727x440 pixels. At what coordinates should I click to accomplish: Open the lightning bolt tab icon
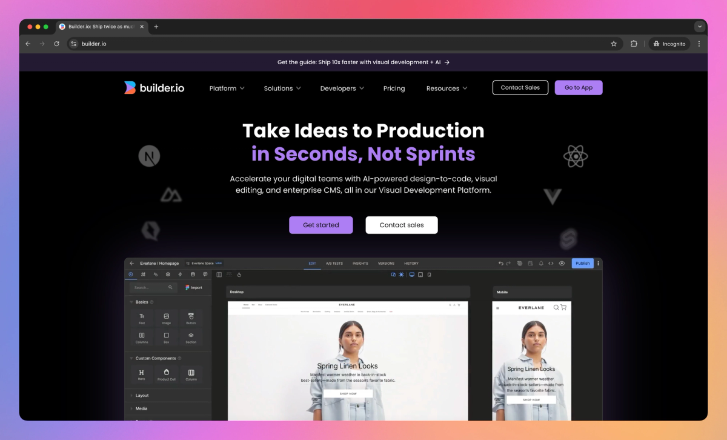pyautogui.click(x=180, y=275)
